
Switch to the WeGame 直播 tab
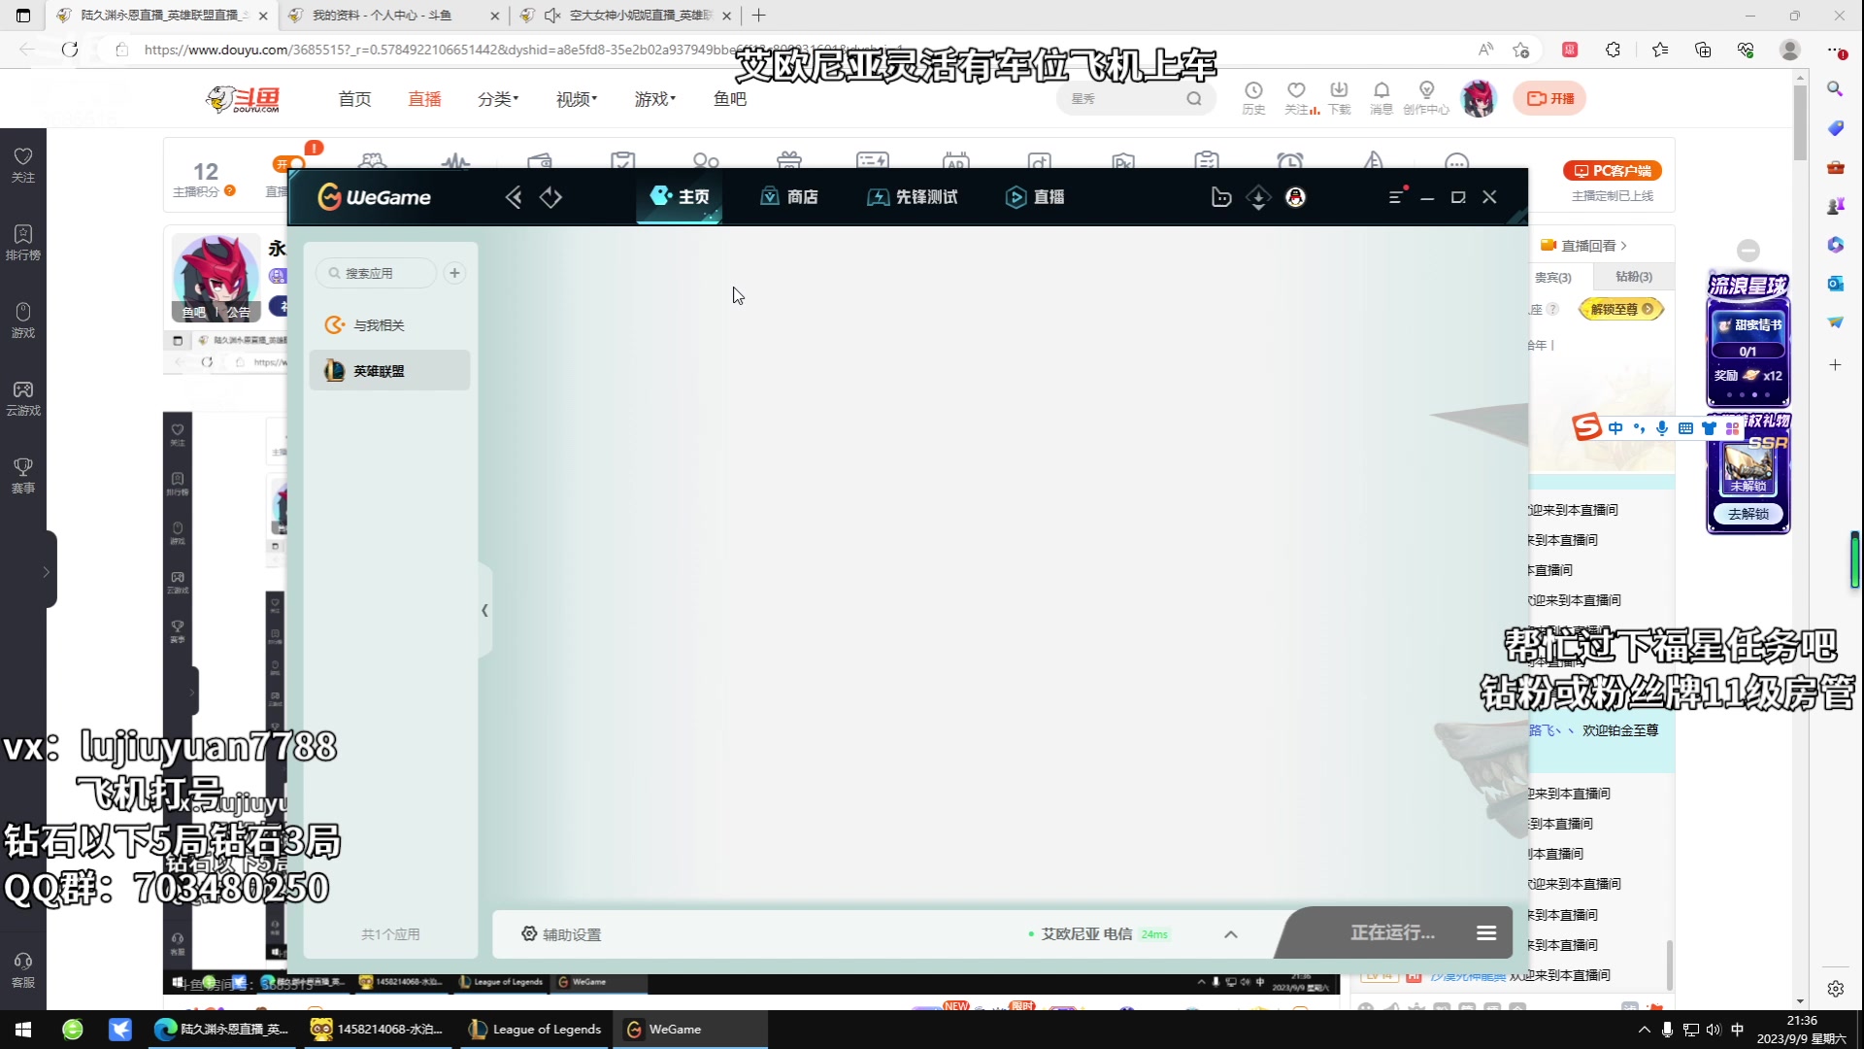coord(1035,197)
